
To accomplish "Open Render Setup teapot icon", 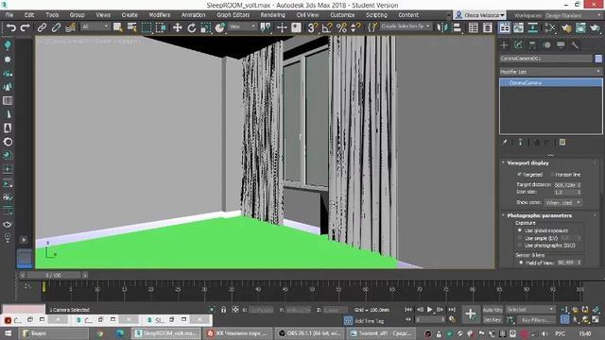I will click(x=566, y=27).
